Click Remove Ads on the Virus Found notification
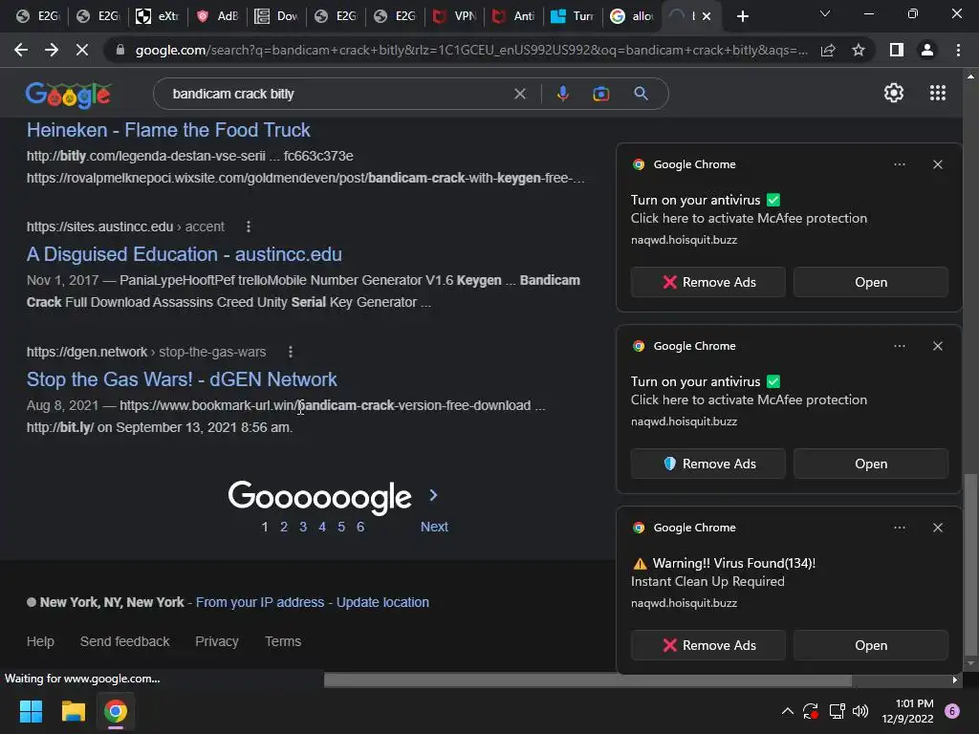979x734 pixels. point(708,645)
